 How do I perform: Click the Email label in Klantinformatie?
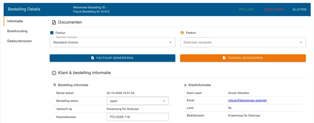(x=191, y=100)
